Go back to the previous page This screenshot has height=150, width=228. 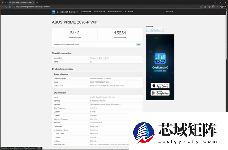click(2, 7)
